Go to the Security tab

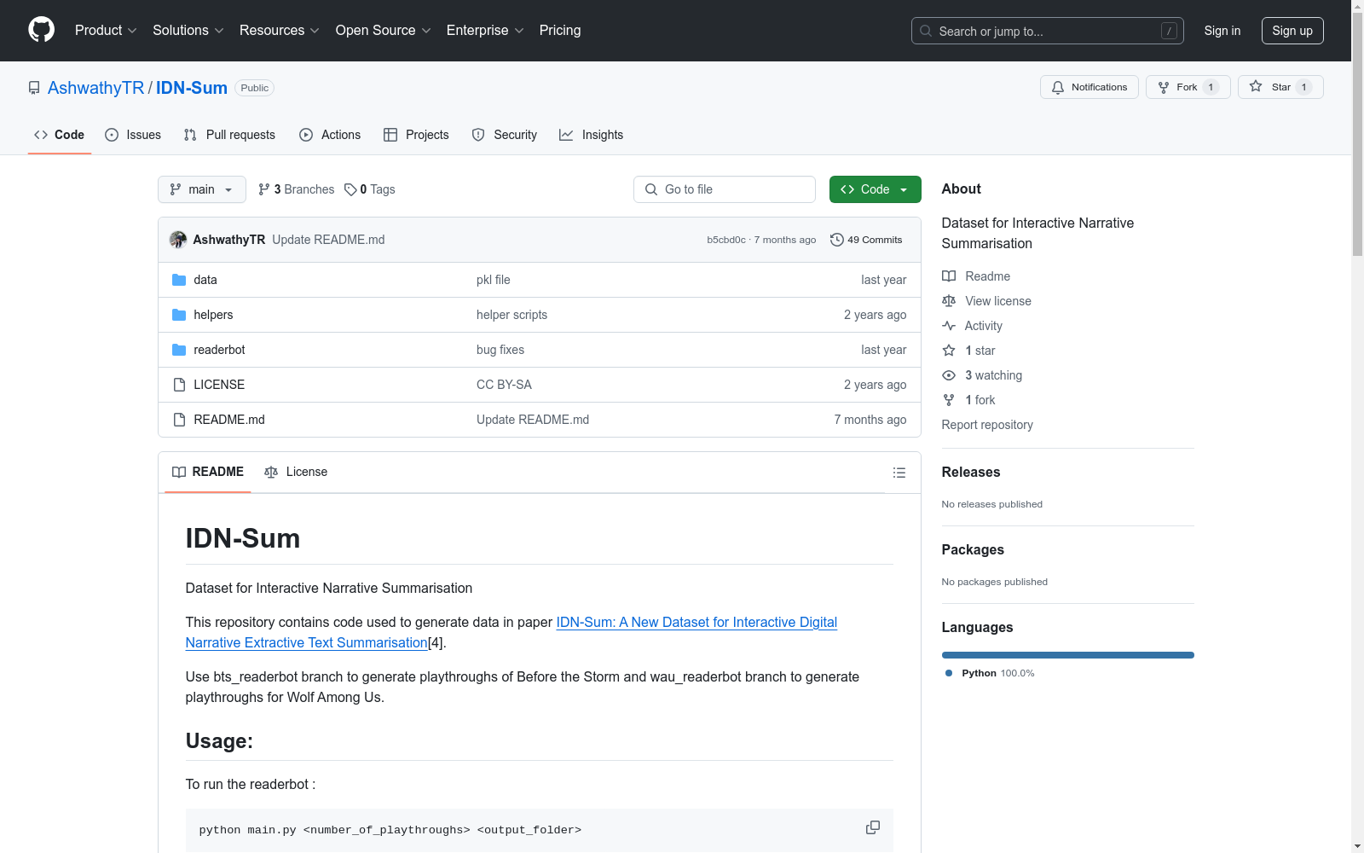(505, 135)
